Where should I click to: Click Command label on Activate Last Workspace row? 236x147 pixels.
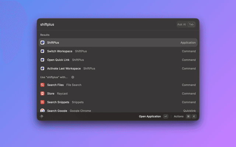click(x=189, y=68)
